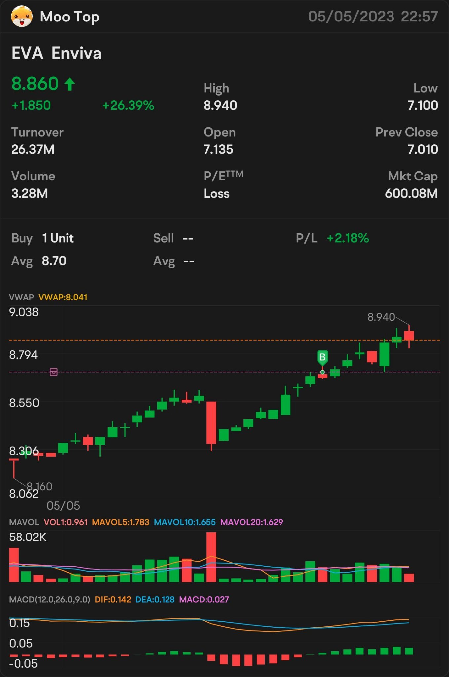The height and width of the screenshot is (677, 449).
Task: Select the Moo Top title text
Action: (69, 17)
